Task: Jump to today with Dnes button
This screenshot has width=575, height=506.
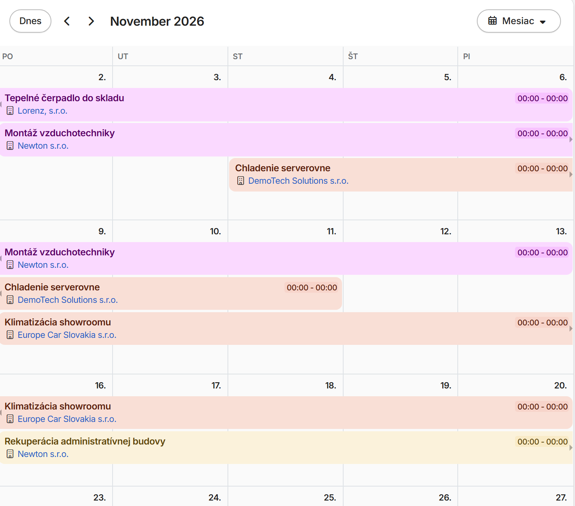Action: click(x=30, y=21)
